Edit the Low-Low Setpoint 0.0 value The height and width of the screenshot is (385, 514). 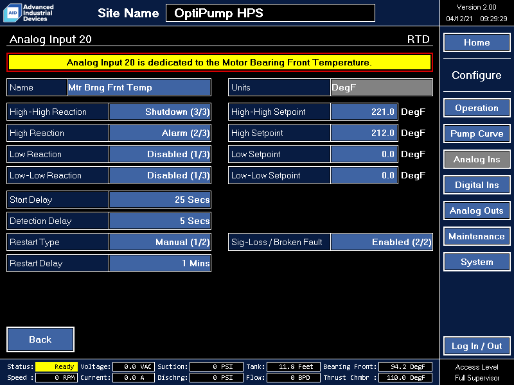coord(364,175)
